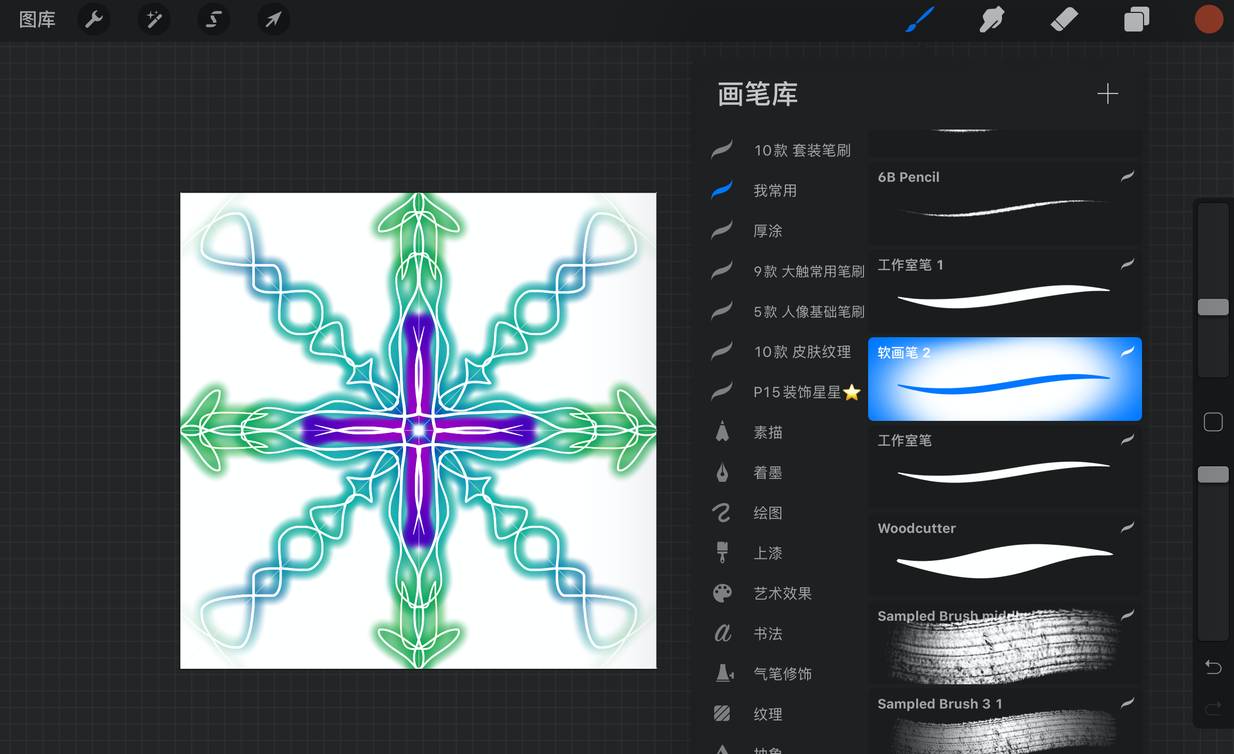Open the 10款 皮肤纹理 brush set
The width and height of the screenshot is (1234, 754).
coord(802,352)
